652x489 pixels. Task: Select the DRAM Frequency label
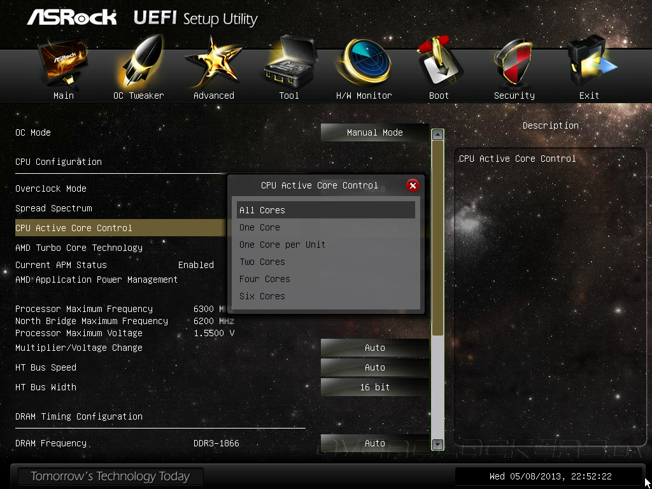(x=51, y=443)
